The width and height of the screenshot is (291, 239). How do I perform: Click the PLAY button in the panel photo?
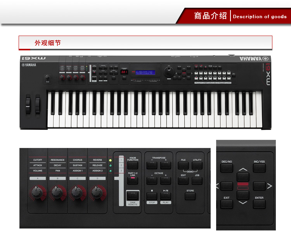click(166, 196)
